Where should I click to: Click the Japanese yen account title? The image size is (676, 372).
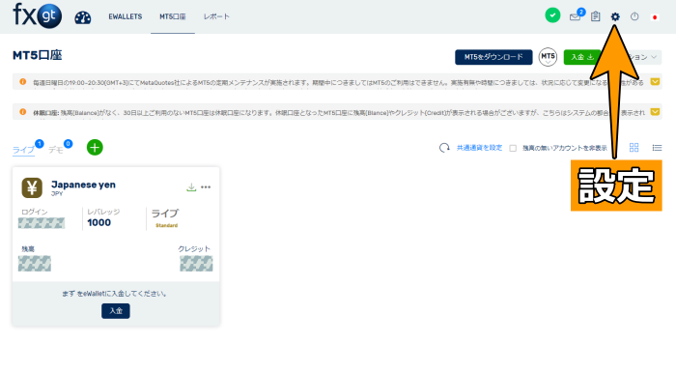pos(83,185)
